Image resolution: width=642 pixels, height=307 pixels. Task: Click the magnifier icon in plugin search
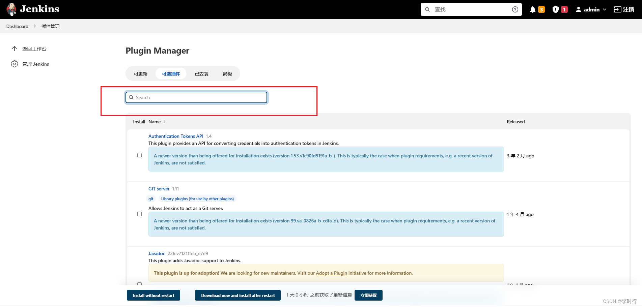(131, 97)
